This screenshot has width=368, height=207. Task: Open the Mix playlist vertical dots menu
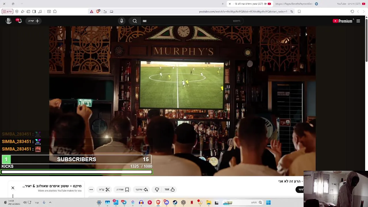click(x=13, y=196)
